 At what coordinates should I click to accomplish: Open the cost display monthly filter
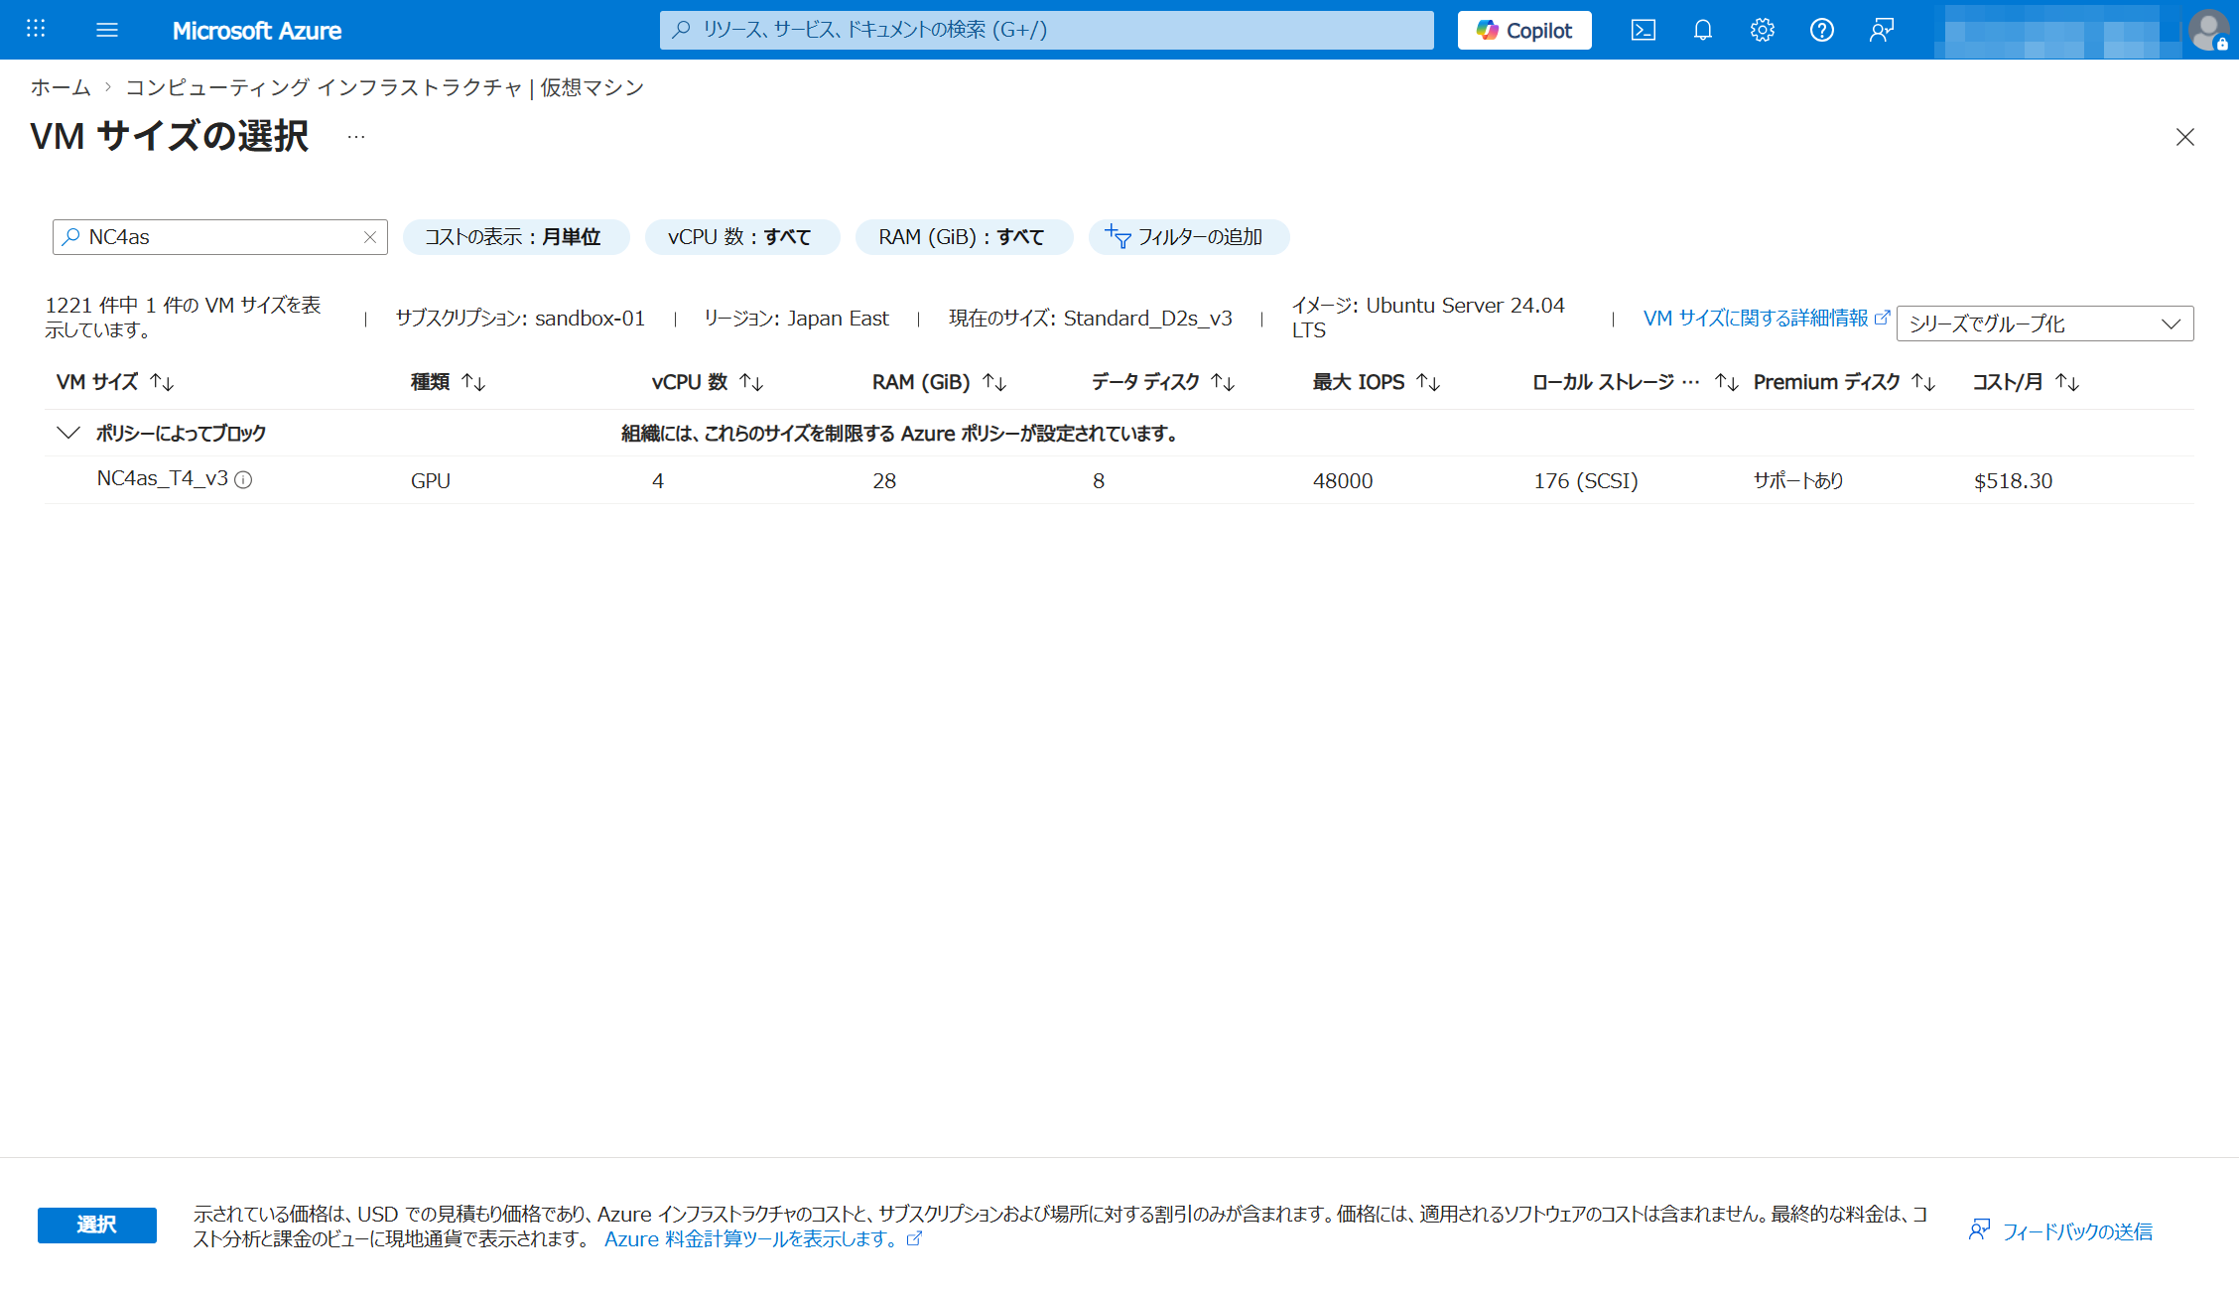coord(514,237)
